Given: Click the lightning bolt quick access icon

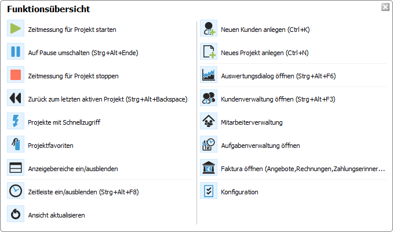Looking at the screenshot, I should coord(16,122).
